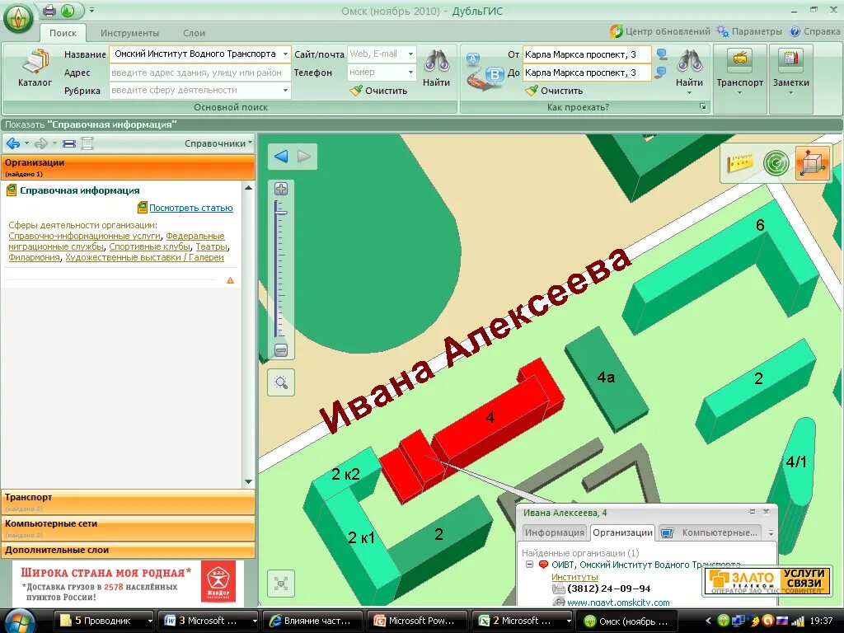Select the ruler measurement tool on map
The width and height of the screenshot is (844, 633).
(x=740, y=162)
